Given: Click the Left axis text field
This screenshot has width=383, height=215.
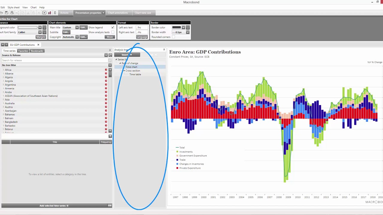Looking at the screenshot, I should 142,27.
